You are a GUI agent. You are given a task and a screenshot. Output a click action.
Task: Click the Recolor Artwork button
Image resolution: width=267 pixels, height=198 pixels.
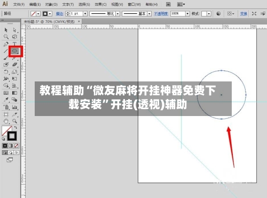(x=218, y=14)
